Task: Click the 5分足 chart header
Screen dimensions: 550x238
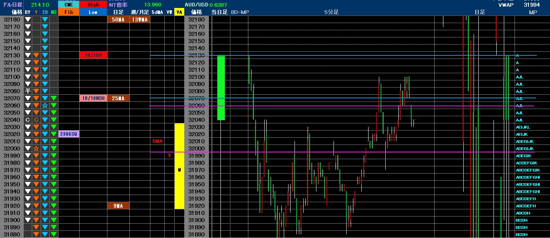Action: (x=331, y=12)
